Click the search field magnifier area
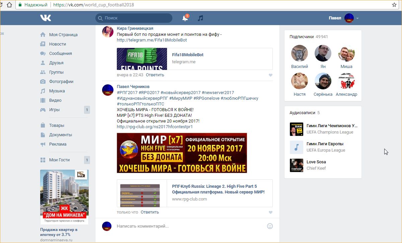The image size is (402, 243). 100,18
